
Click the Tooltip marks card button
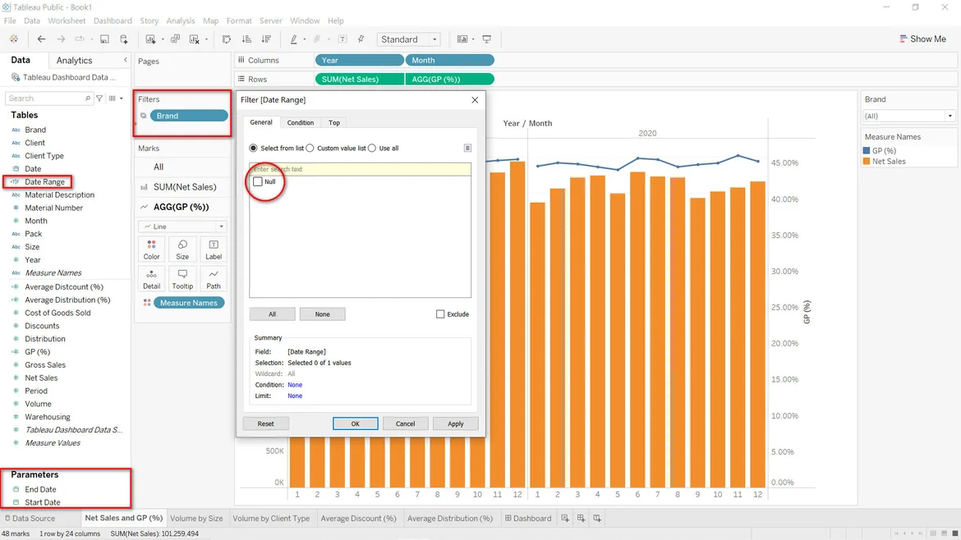click(x=182, y=278)
